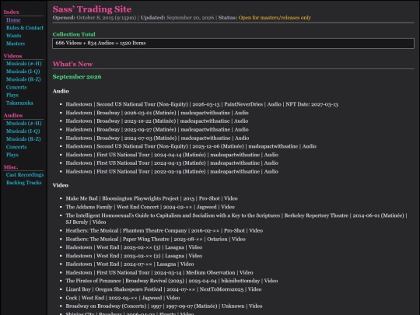This screenshot has width=420, height=315.
Task: Click the September 2026 heading
Action: (77, 77)
